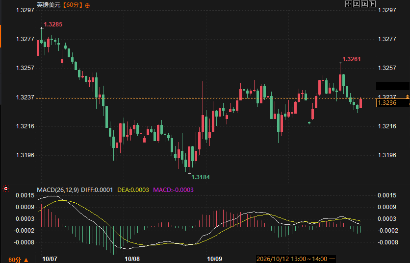Open the 60分 period selector at bottom left
Viewport: 410px width, 263px height.
tap(18, 260)
